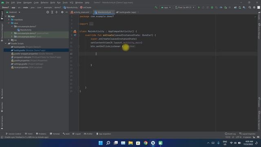
Task: Open SDK Manager toolbar icon
Action: (244, 7)
